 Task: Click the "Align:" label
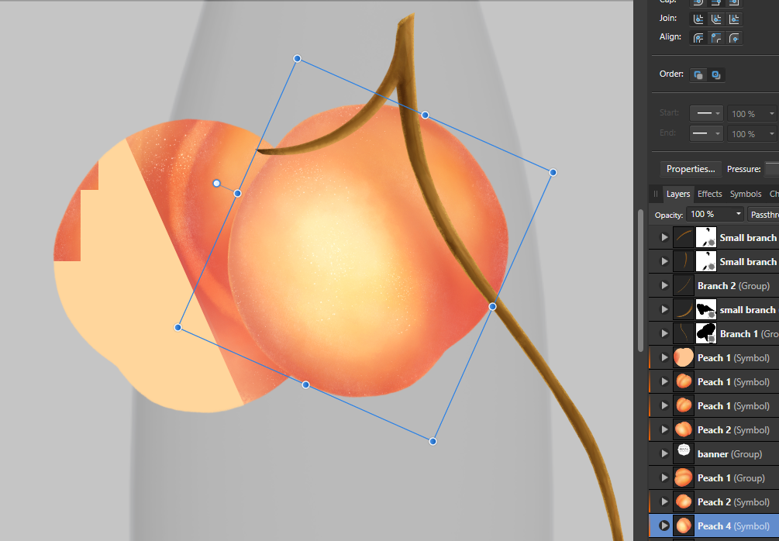coord(670,36)
